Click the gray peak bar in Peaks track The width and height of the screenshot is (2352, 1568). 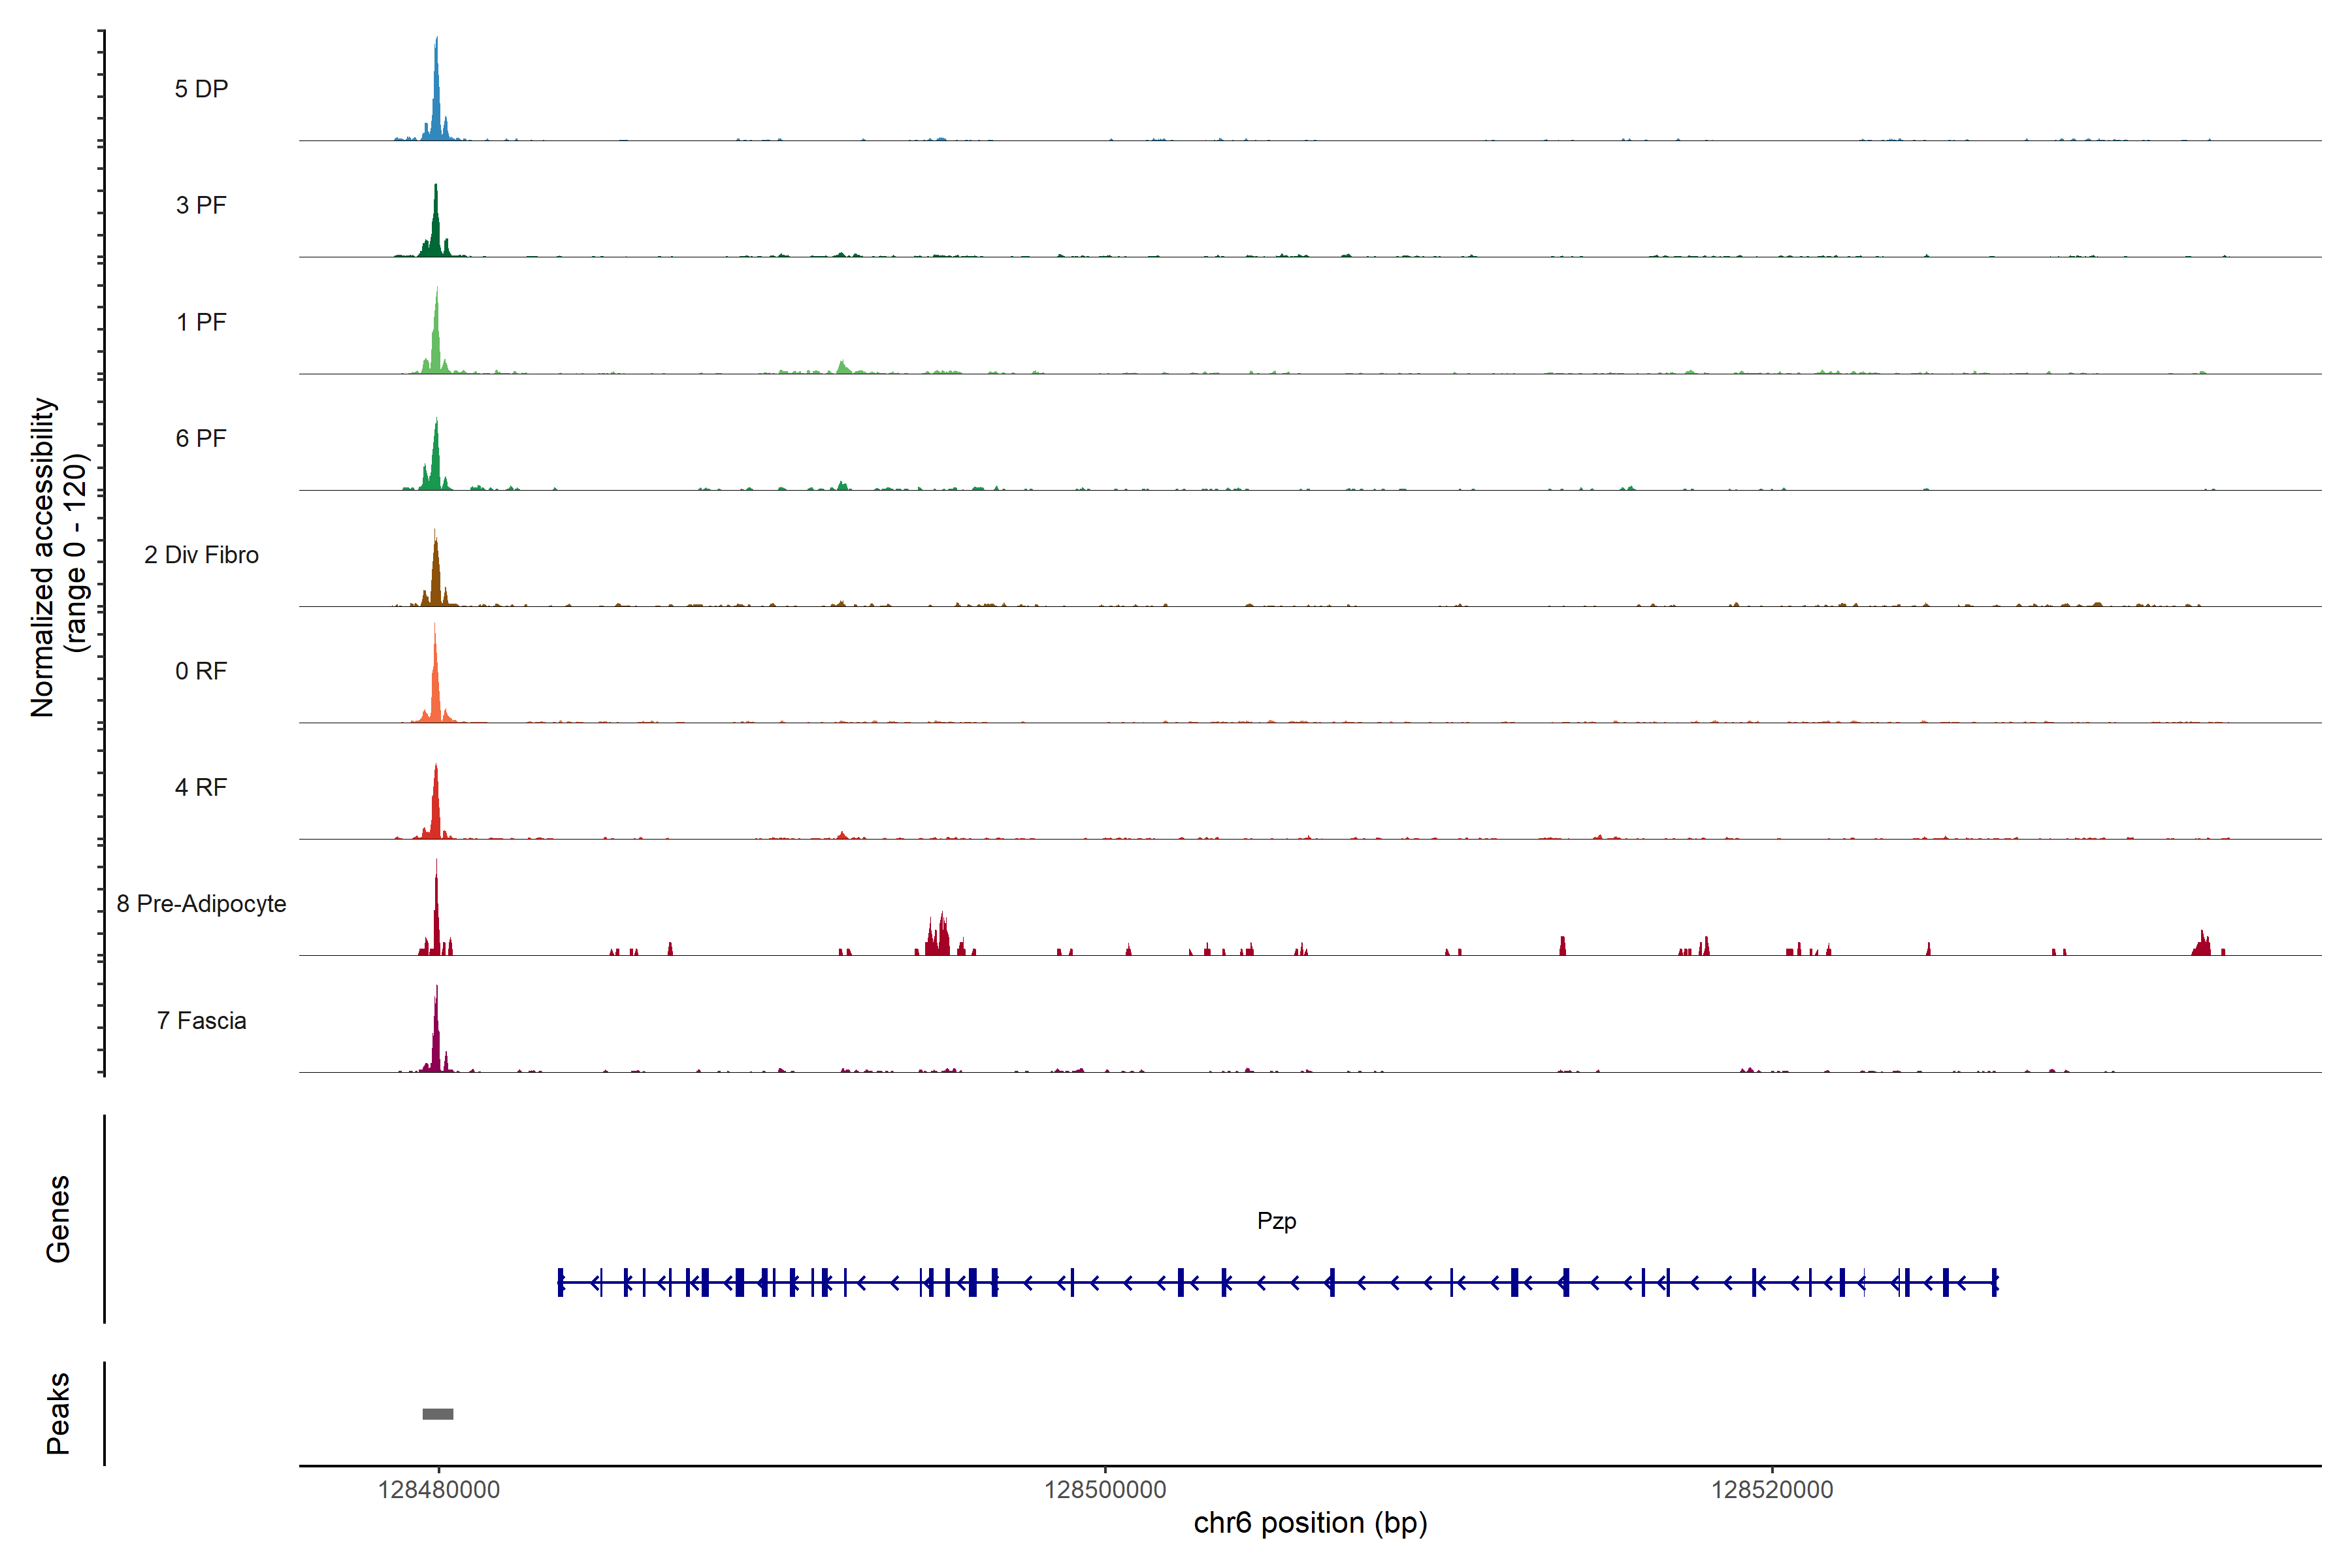(x=438, y=1414)
